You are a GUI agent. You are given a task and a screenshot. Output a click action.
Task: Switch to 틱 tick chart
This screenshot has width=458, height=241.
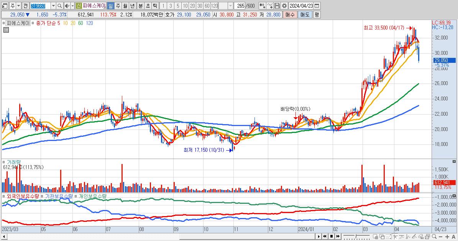click(155, 5)
